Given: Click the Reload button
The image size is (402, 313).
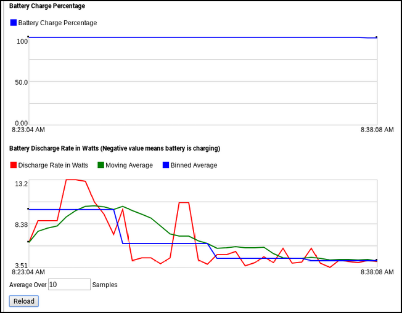Looking at the screenshot, I should [x=24, y=301].
